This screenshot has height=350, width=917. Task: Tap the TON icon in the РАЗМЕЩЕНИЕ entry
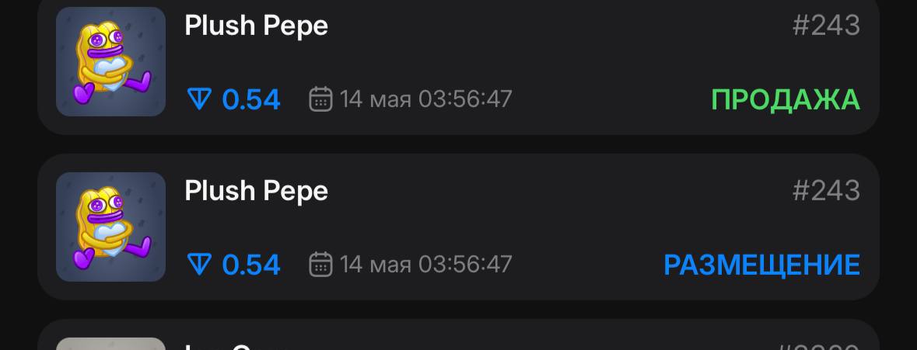[x=199, y=265]
